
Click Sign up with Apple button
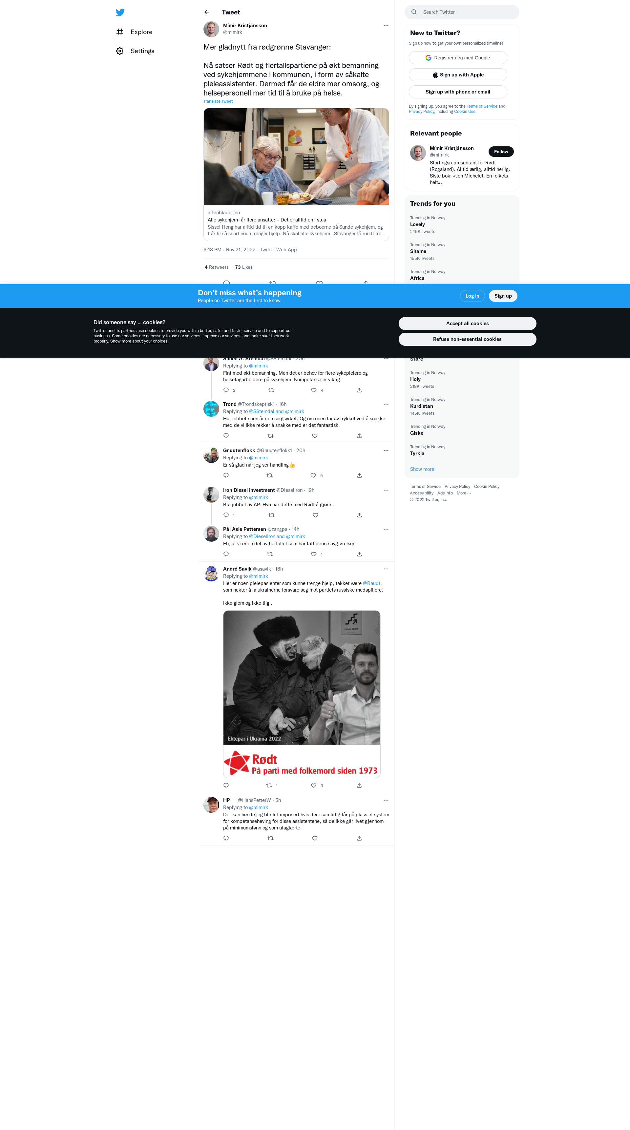(x=458, y=75)
